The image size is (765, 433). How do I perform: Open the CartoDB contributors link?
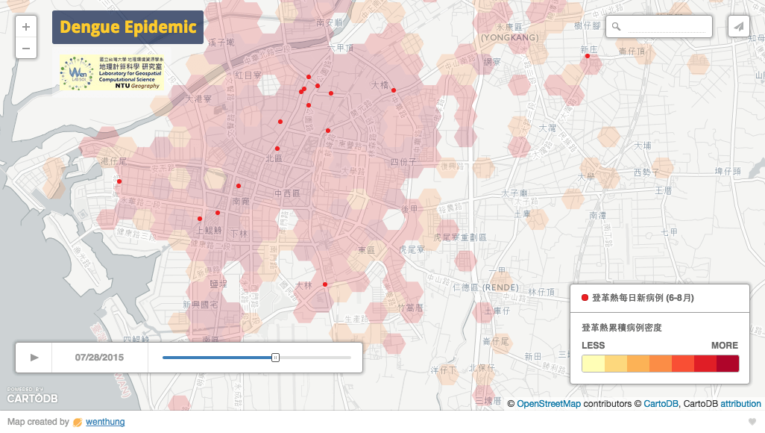point(661,404)
